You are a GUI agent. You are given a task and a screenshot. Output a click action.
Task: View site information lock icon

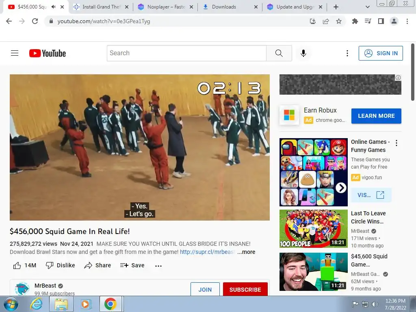click(x=51, y=21)
